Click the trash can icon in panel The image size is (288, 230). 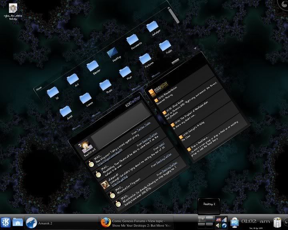(278, 221)
